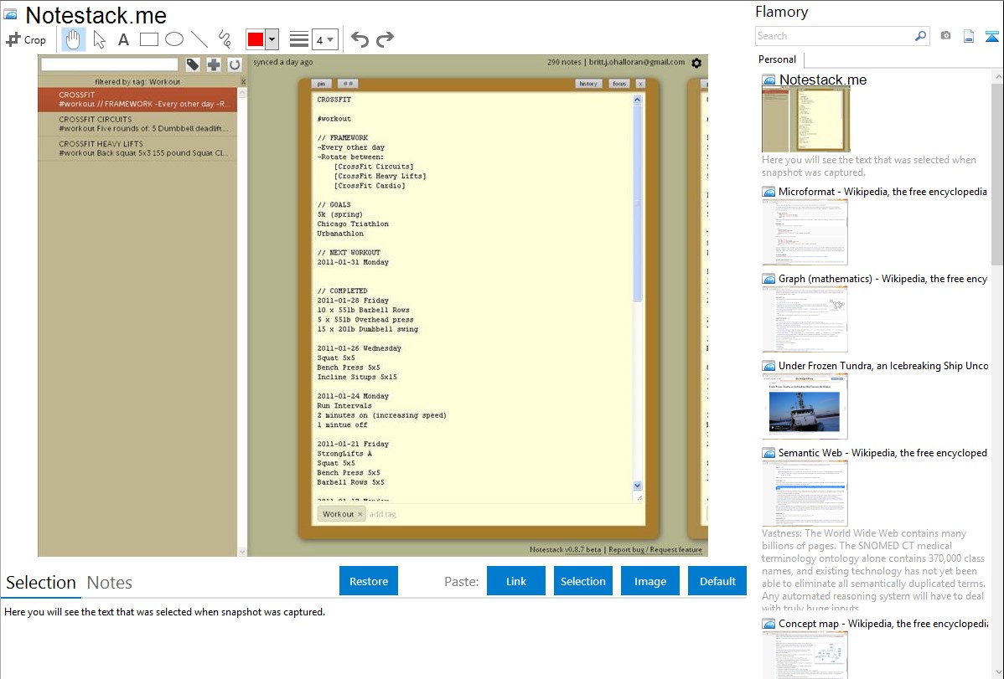The image size is (1004, 679).
Task: Open Report bug / Request feature link
Action: [x=655, y=550]
